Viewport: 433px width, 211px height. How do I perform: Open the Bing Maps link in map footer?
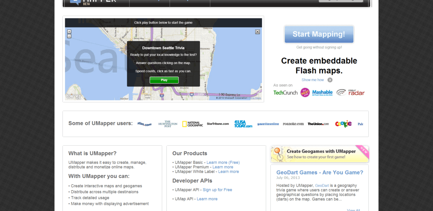pos(255,98)
